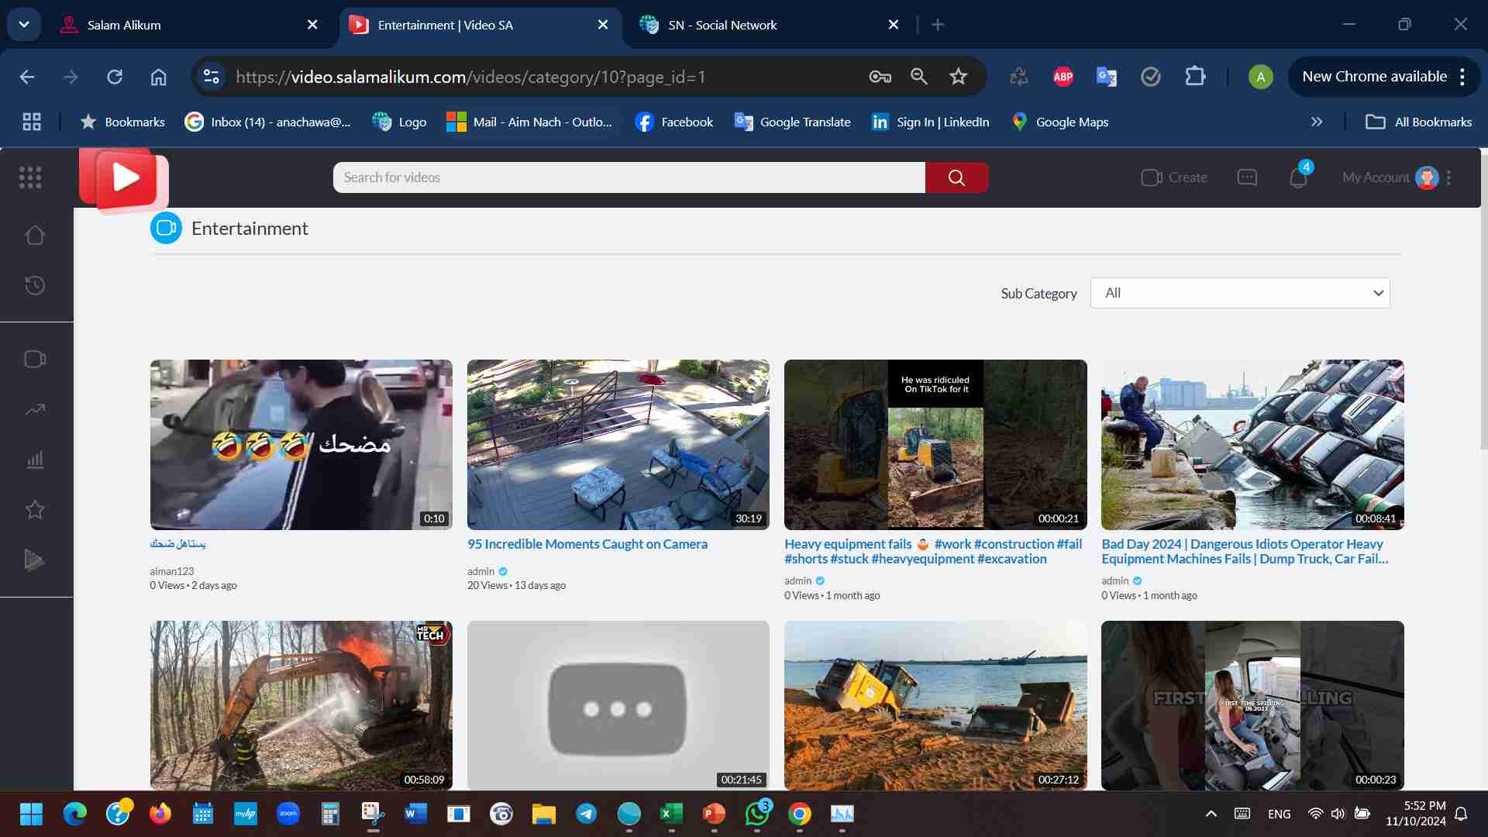Switch to the Entertainment | Video SA tab
This screenshot has width=1488, height=837.
(480, 25)
